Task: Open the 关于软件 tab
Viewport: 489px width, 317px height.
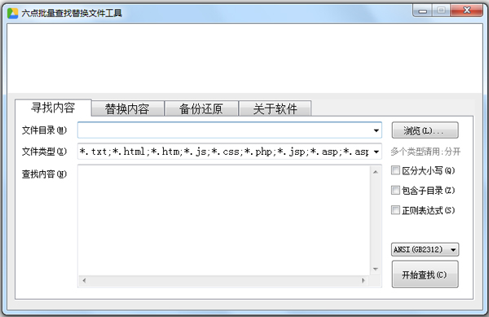Action: [x=275, y=108]
